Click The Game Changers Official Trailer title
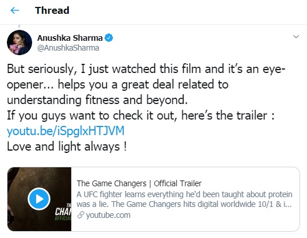Screen dimensions: 307x238 [139, 183]
